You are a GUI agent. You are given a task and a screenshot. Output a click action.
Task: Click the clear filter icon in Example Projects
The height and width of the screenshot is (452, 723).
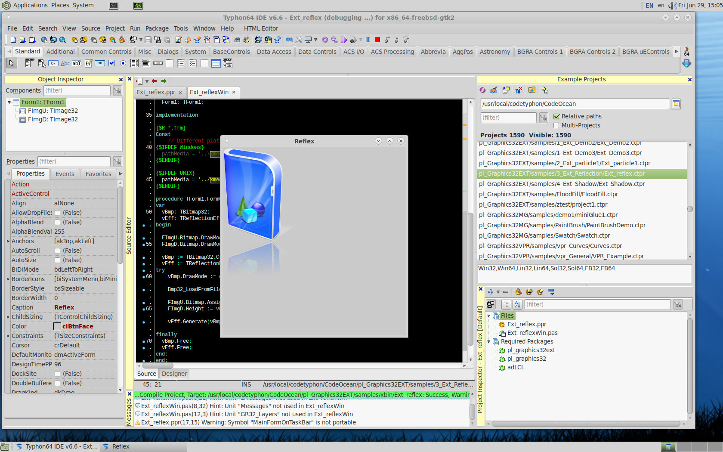click(544, 117)
